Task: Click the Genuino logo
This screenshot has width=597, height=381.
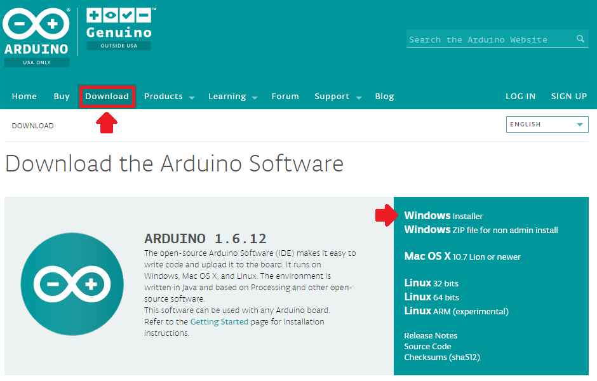Action: tap(119, 29)
